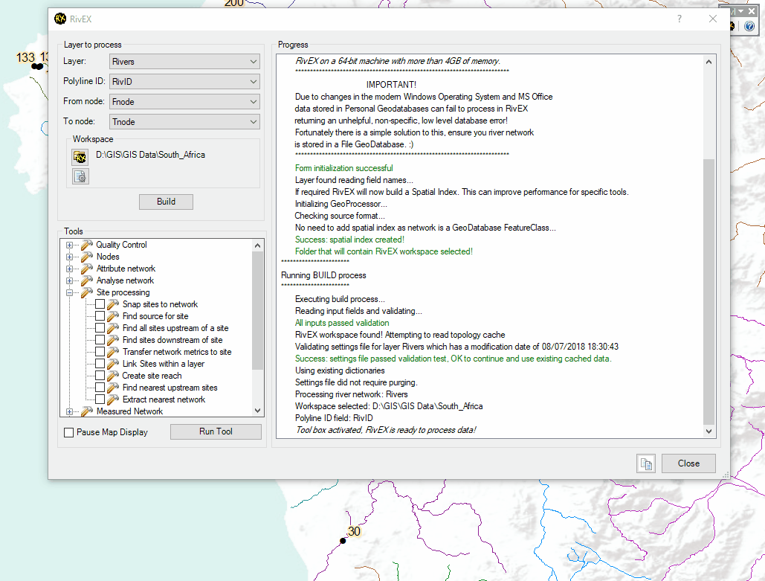This screenshot has width=765, height=581.
Task: Select the Measured Network tree label
Action: pos(129,411)
